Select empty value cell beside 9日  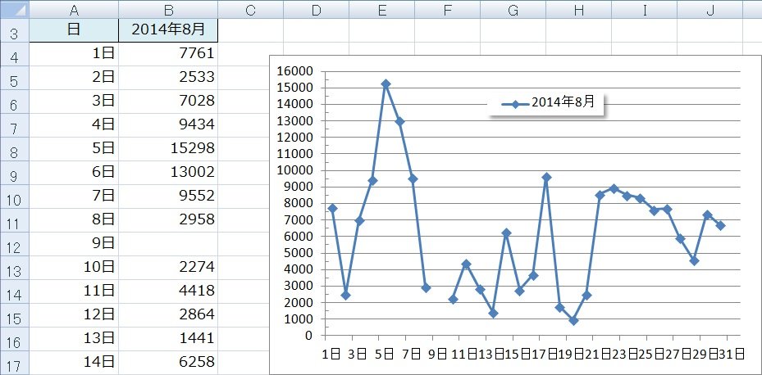click(x=168, y=245)
